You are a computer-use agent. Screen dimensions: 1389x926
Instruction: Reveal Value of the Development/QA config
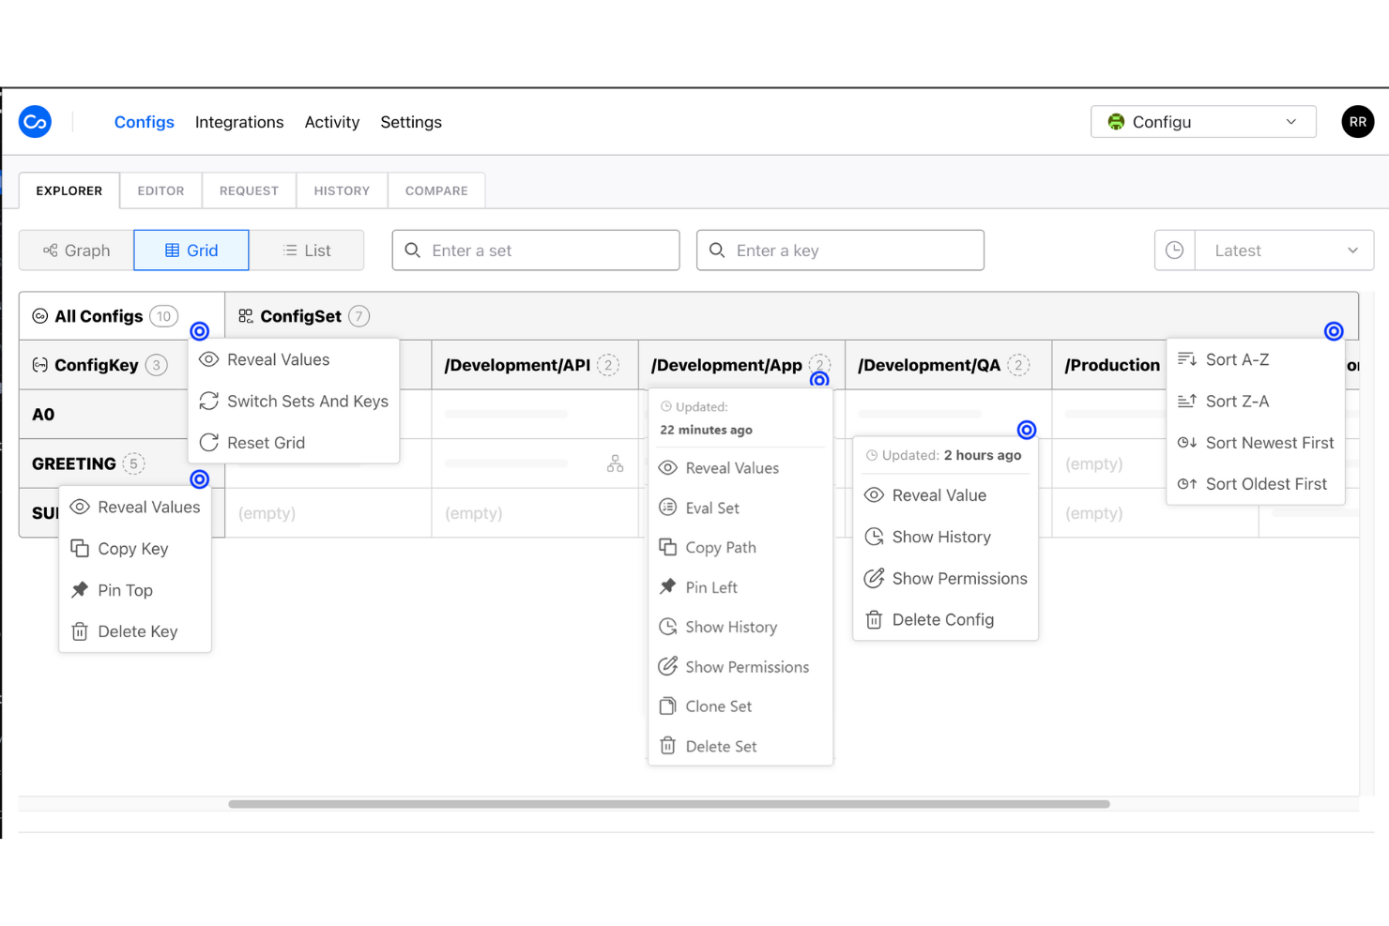tap(939, 494)
